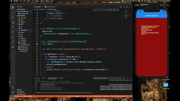
Task: Open Extensions view in activity bar
Action: pyautogui.click(x=13, y=32)
